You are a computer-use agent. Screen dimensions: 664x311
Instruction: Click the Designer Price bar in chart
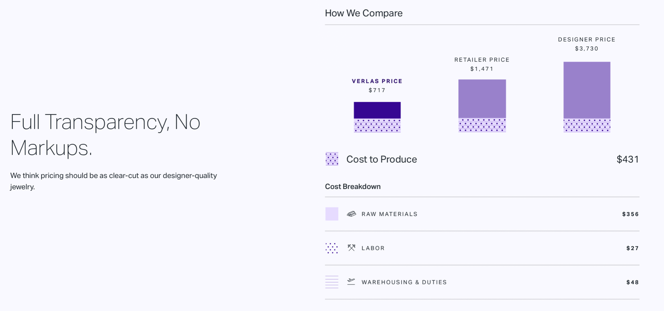pos(587,90)
